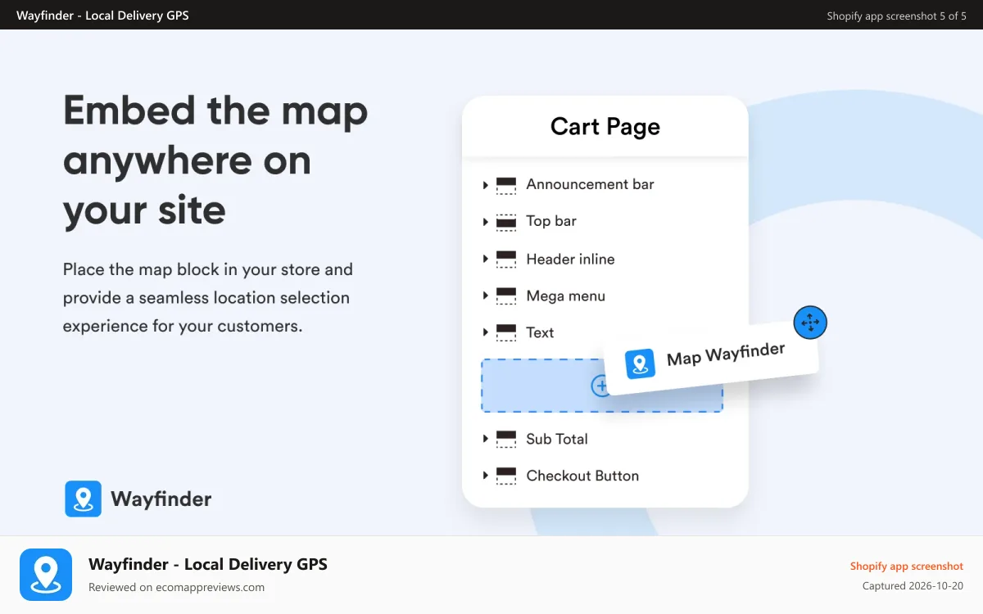Click orange 'Shopify app screenshot' footer label

[x=907, y=567]
